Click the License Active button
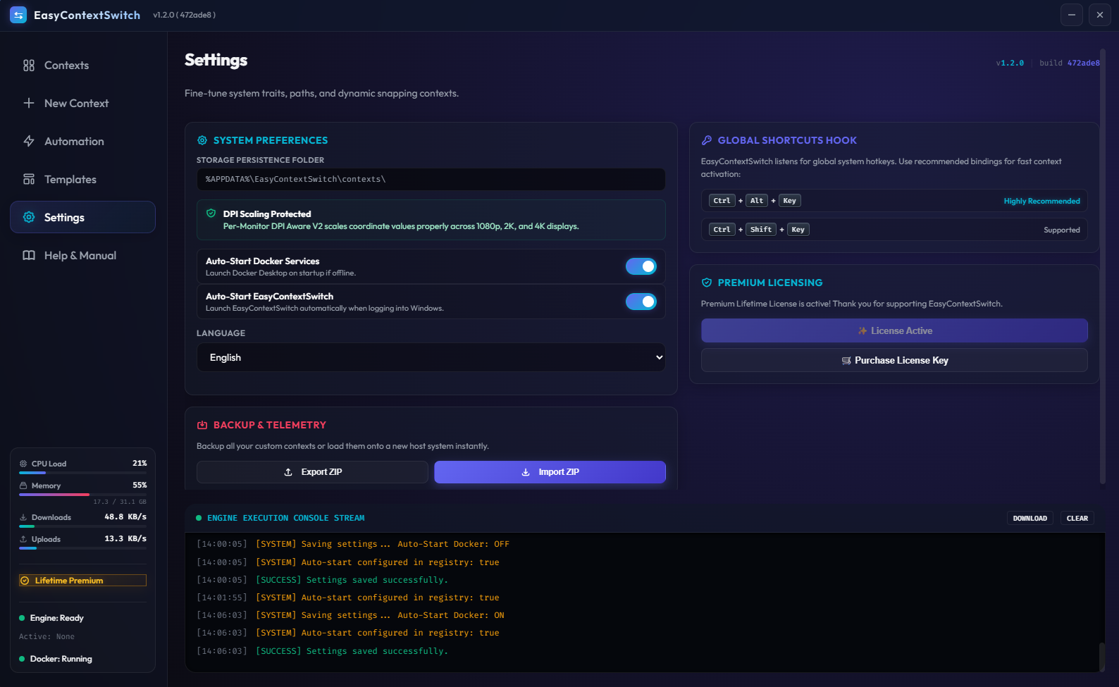The image size is (1119, 687). pyautogui.click(x=894, y=330)
